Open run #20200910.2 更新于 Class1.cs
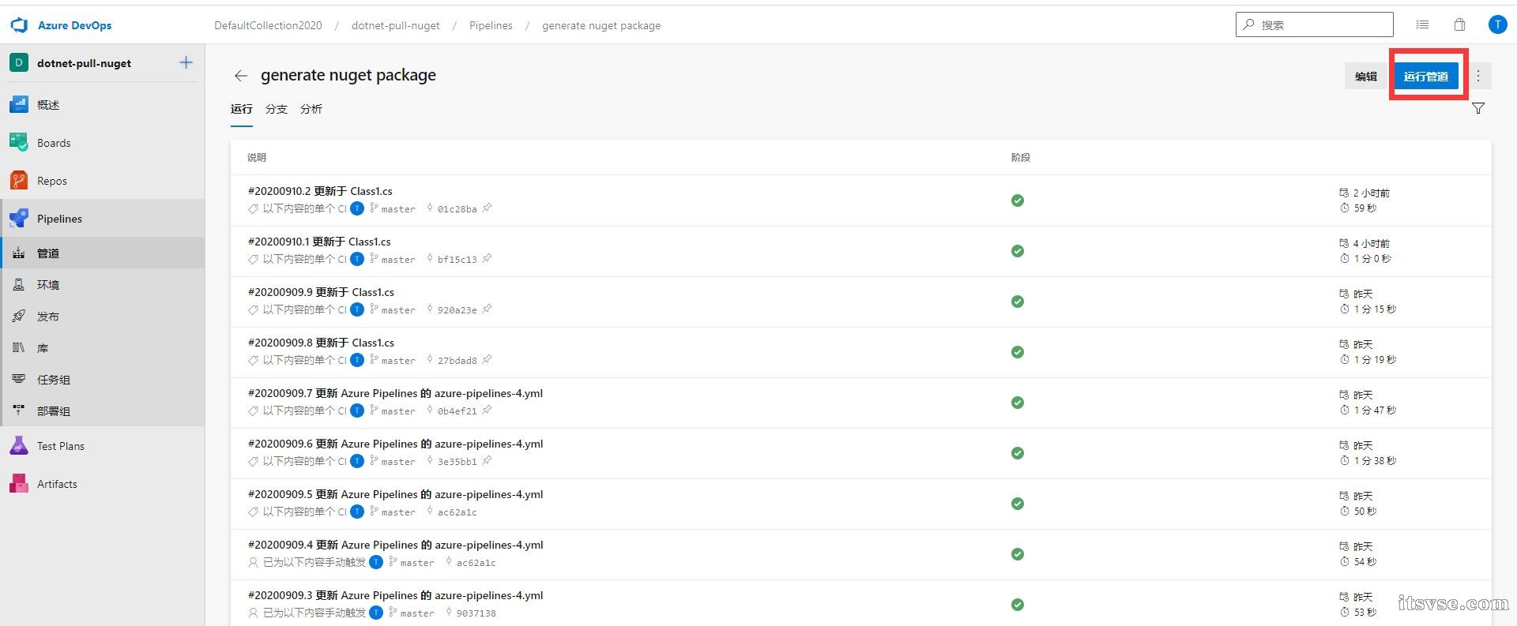1517x626 pixels. point(320,191)
